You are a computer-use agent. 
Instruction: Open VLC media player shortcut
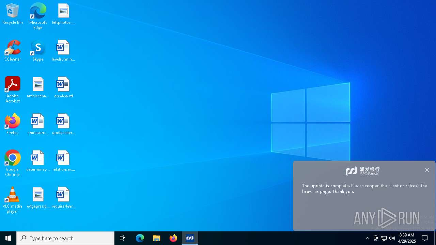[x=13, y=200]
